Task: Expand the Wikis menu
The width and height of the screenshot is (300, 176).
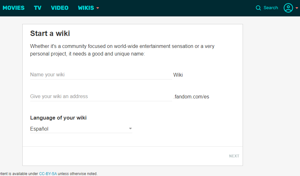Action: [x=88, y=8]
